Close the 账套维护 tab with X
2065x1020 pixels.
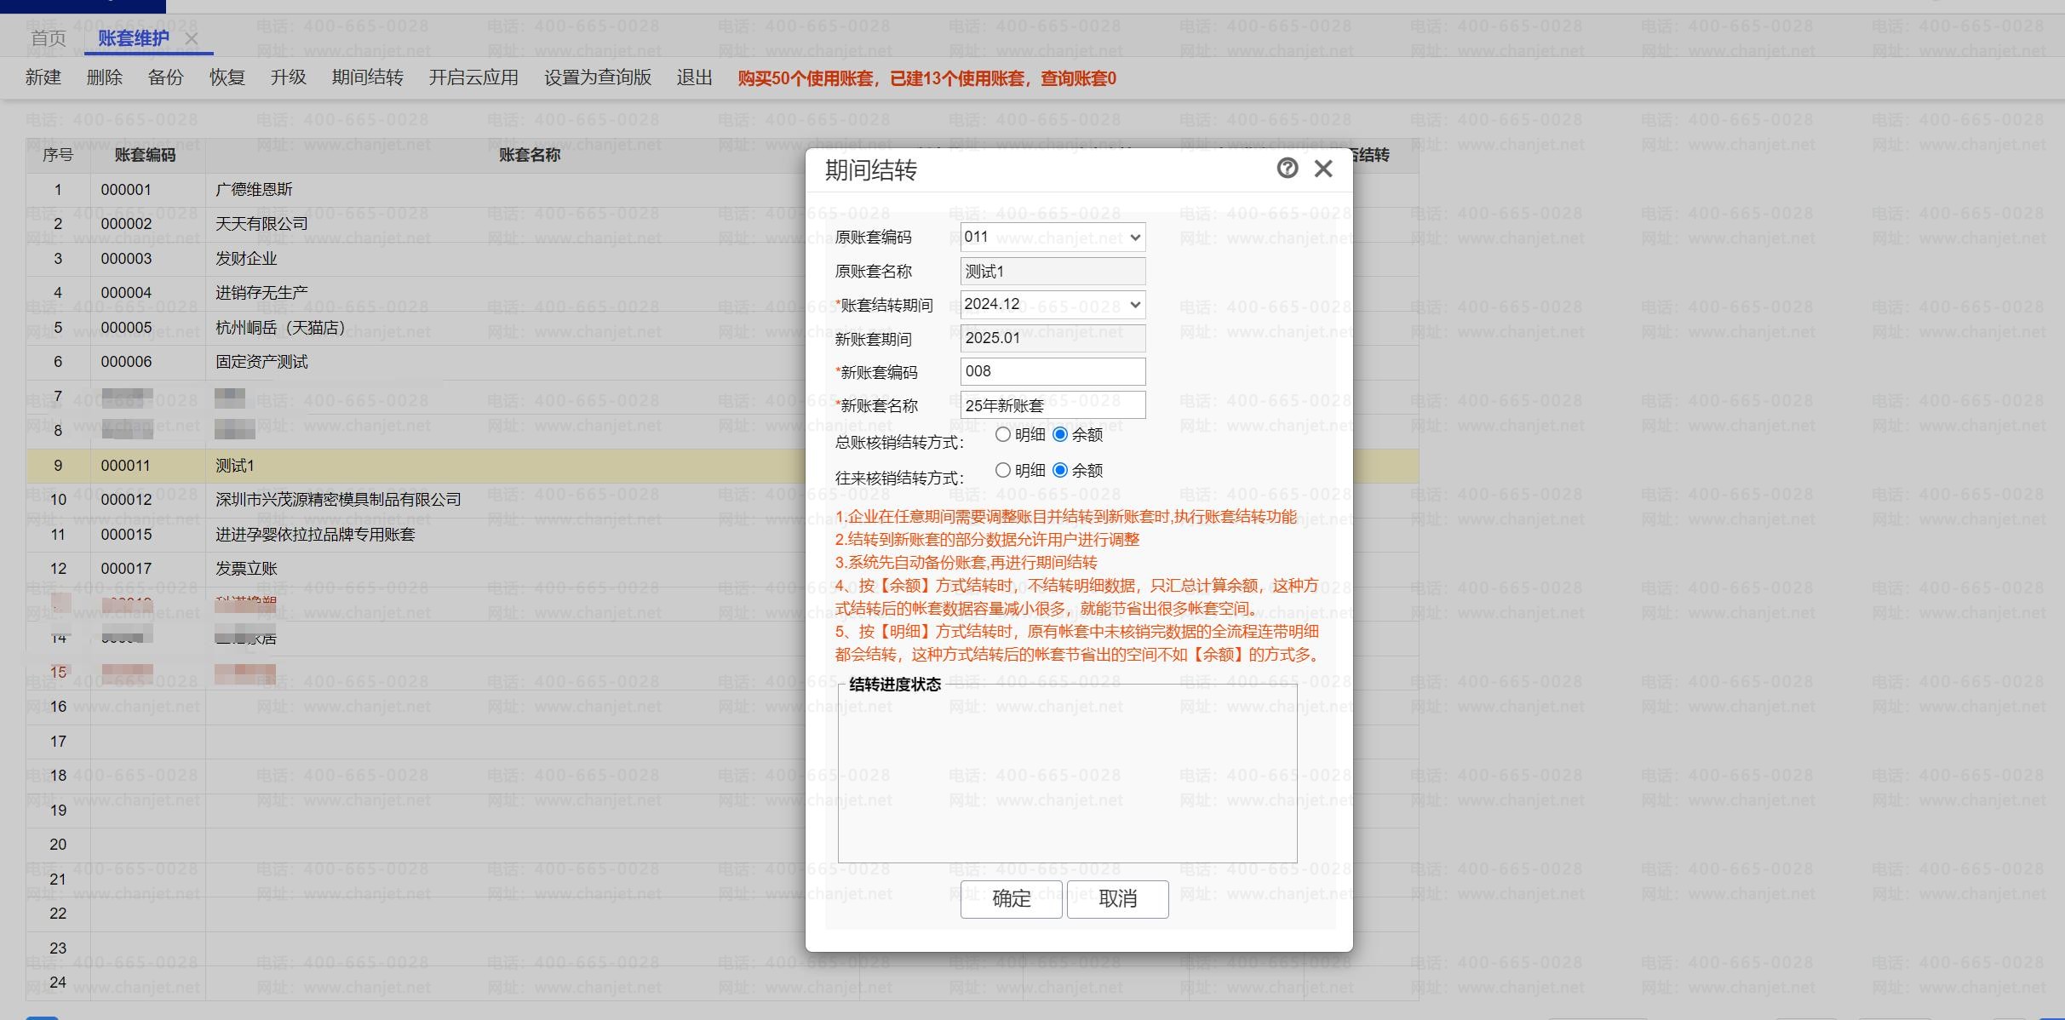pos(192,38)
